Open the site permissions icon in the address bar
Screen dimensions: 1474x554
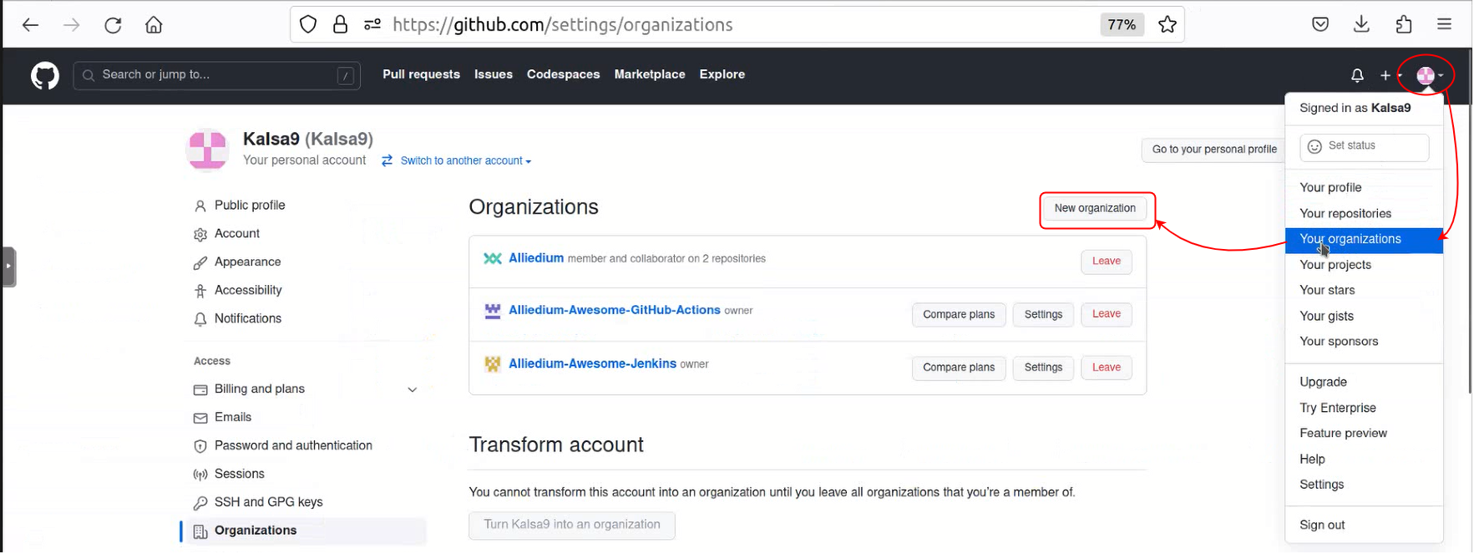click(372, 24)
